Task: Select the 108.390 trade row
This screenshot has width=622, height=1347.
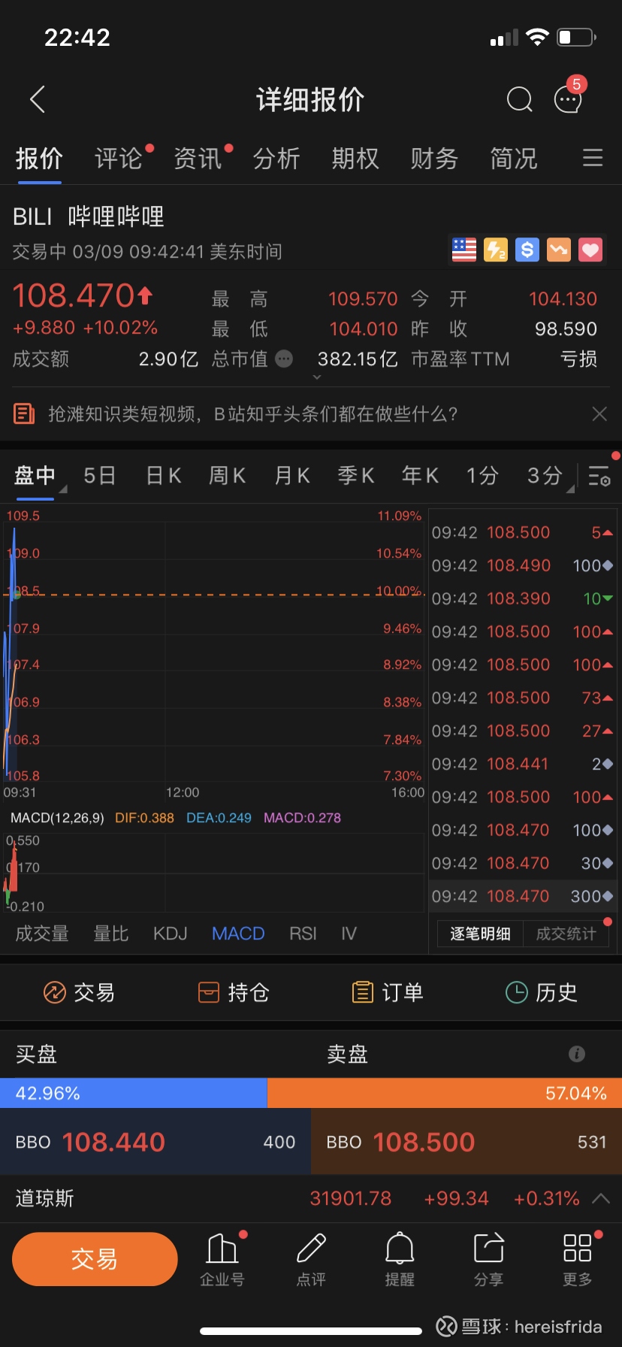Action: [x=523, y=598]
